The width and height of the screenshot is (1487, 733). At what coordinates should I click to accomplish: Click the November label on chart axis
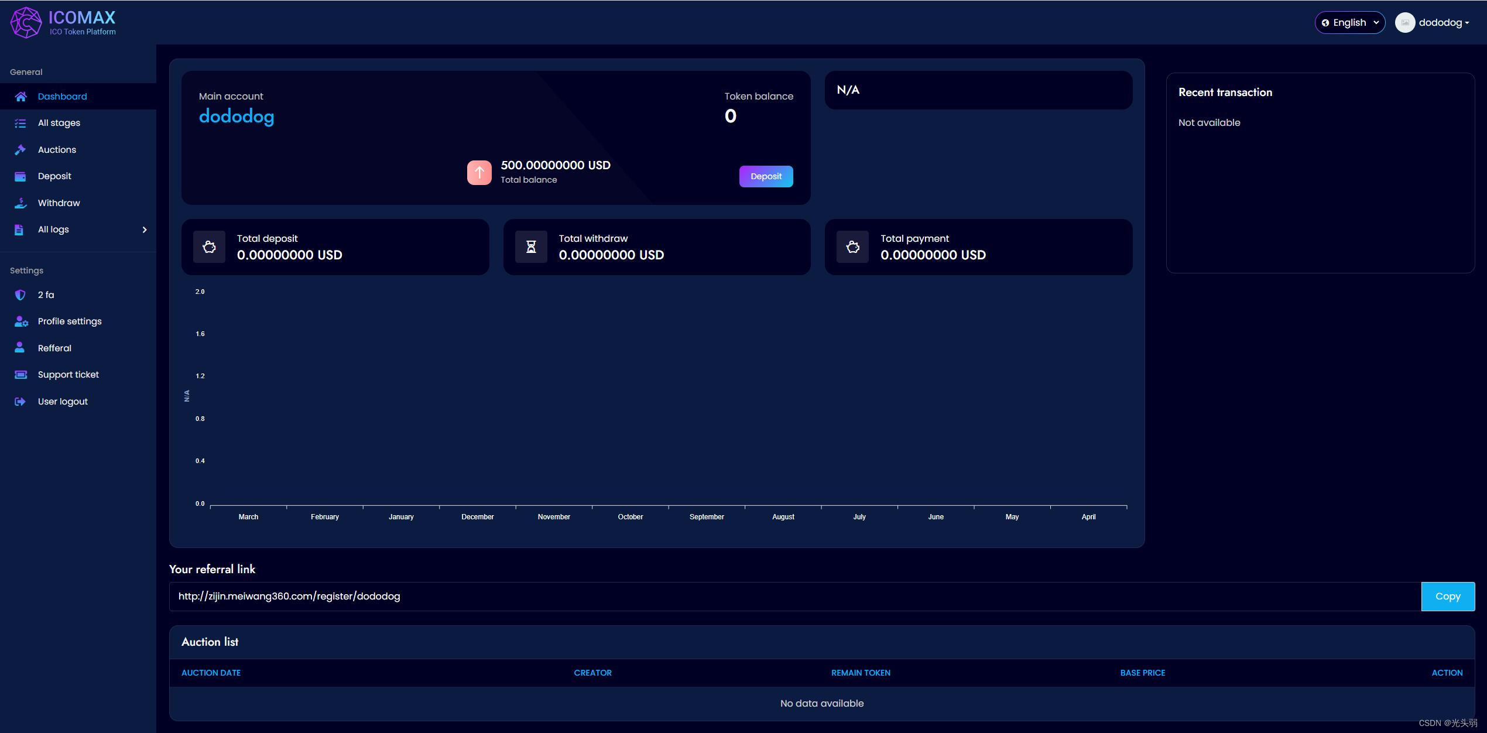554,517
